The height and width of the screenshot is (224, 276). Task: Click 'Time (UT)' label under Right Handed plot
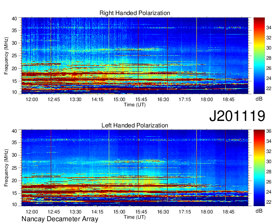point(135,105)
